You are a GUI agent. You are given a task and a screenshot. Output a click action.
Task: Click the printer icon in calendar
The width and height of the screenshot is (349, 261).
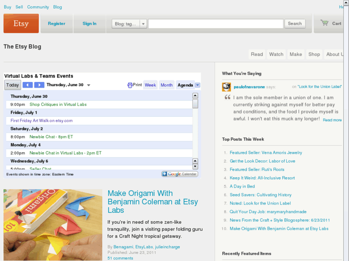(130, 85)
